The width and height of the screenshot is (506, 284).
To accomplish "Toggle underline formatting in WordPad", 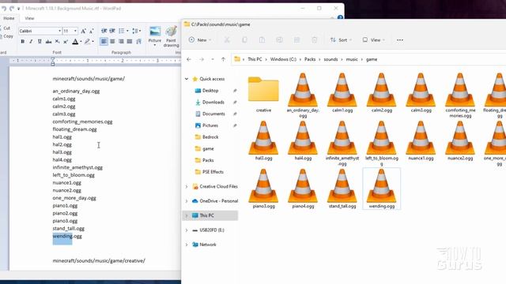I will 40,42.
